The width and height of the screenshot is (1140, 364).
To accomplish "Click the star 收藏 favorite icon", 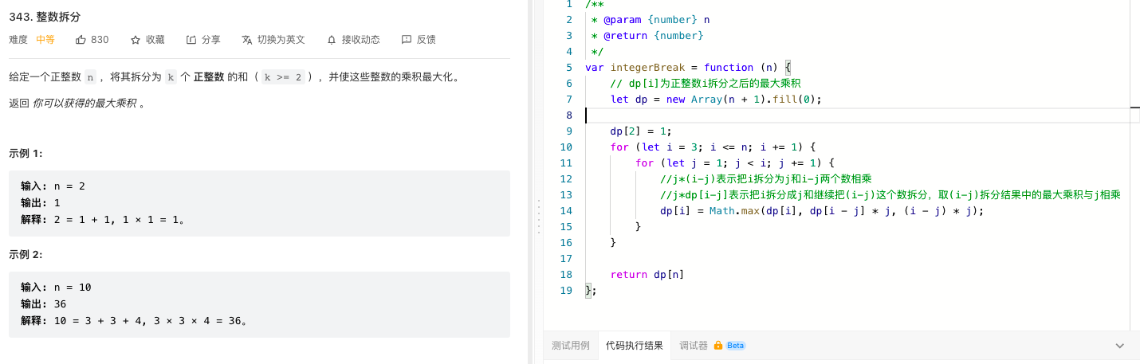I will pos(136,39).
